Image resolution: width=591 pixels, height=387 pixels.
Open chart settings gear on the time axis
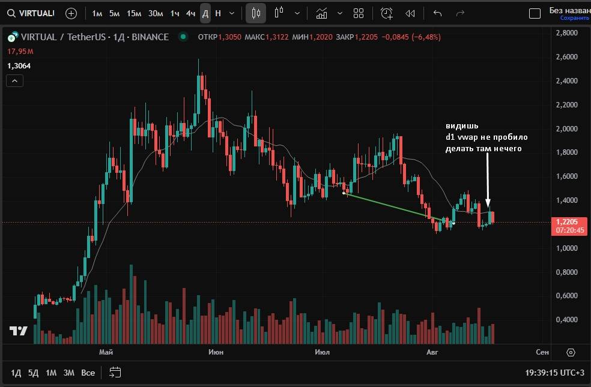coord(571,352)
